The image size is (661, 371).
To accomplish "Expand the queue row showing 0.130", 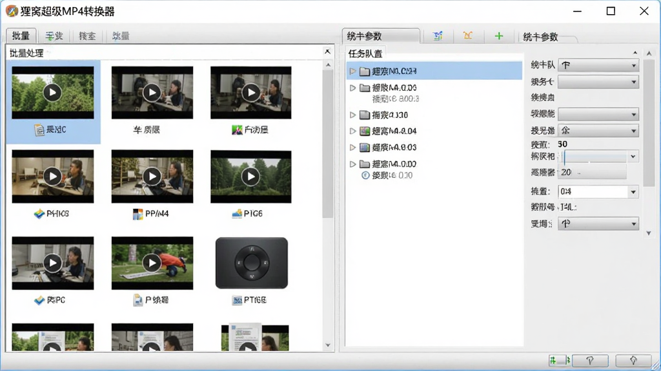I will tap(353, 115).
